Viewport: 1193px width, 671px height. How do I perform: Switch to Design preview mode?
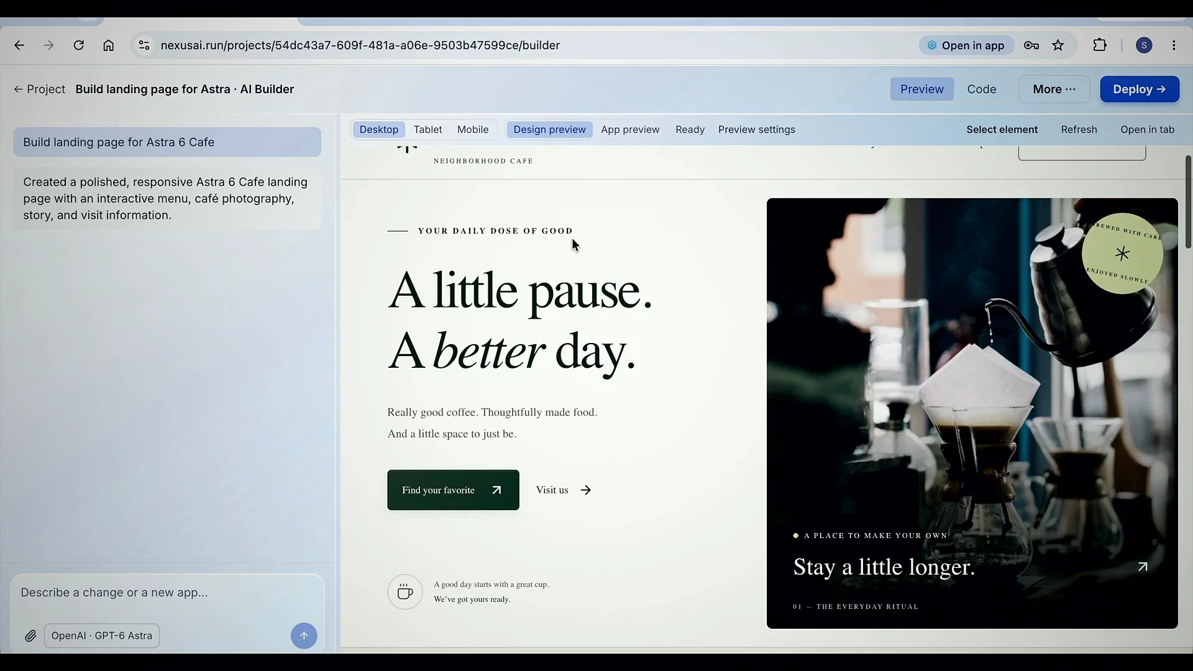click(x=550, y=130)
